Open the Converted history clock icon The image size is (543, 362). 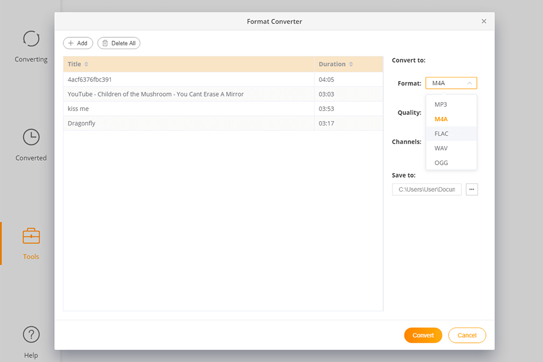coord(31,137)
